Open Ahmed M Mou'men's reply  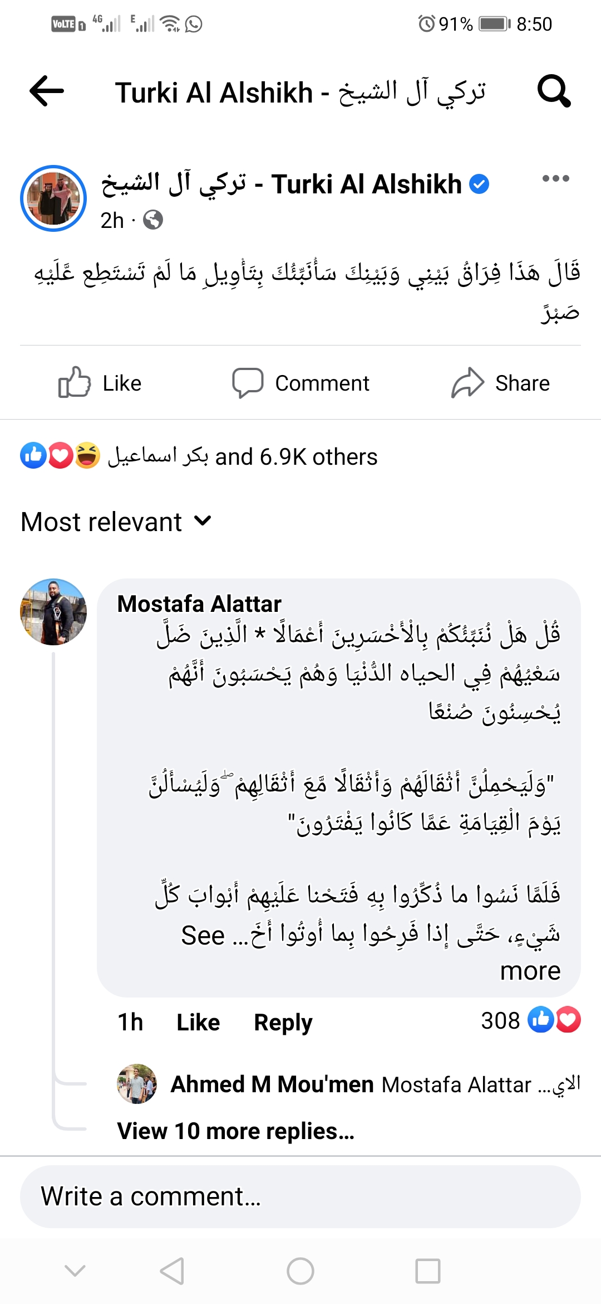348,1084
